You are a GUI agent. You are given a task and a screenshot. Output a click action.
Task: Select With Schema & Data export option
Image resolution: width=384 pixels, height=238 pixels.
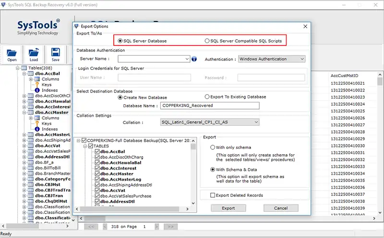[x=213, y=170]
